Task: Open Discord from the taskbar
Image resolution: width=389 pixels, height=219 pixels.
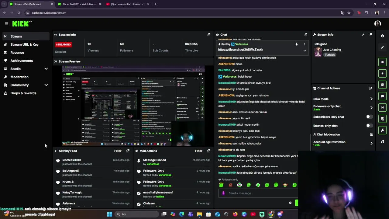Action: 280,214
